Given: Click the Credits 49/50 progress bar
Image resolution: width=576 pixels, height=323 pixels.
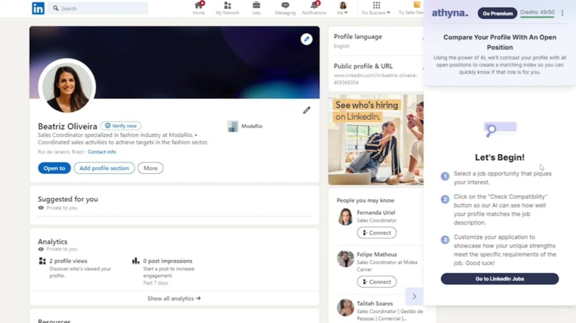Looking at the screenshot, I should click(x=537, y=17).
